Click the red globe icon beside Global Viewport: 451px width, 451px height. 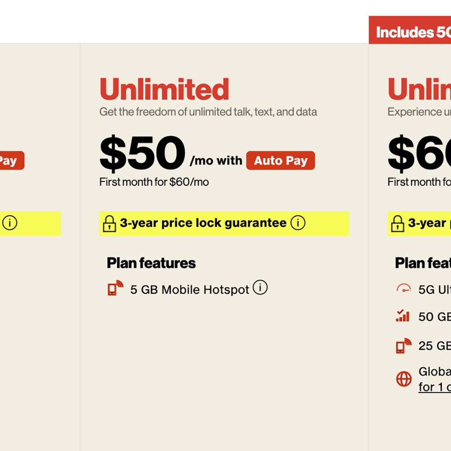(404, 379)
